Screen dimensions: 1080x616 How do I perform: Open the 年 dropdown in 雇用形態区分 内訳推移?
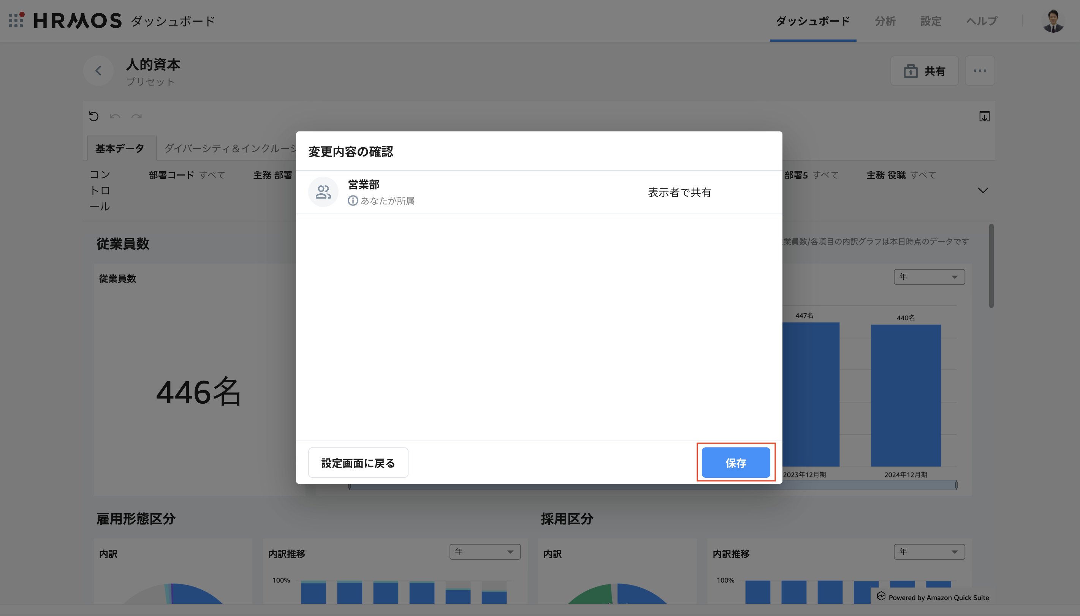tap(485, 552)
